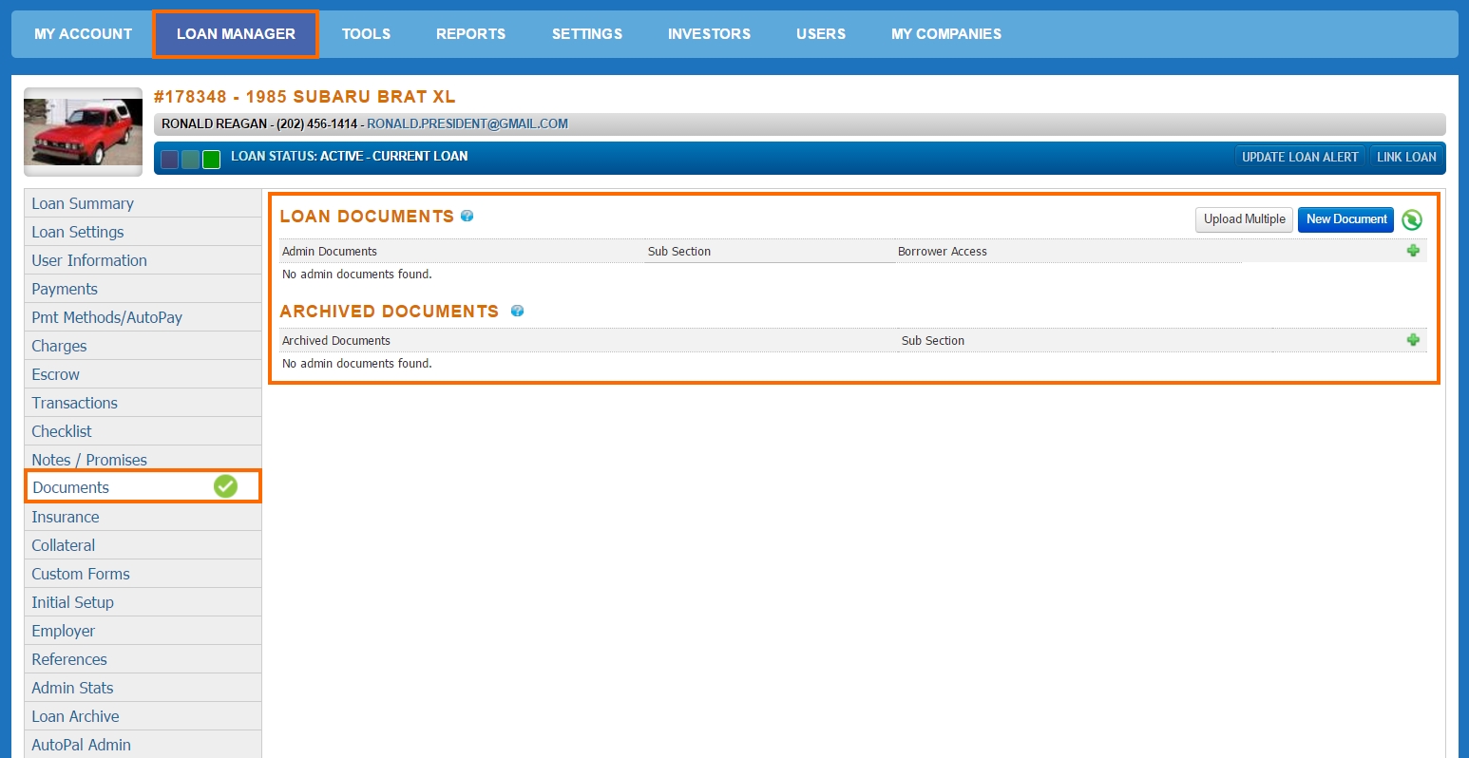
Task: Go to Payments in the sidebar
Action: [x=143, y=289]
